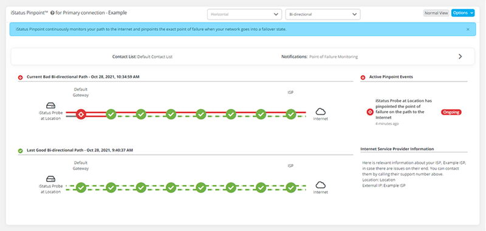486x231 pixels.
Task: Click the sixth hop green check in Current Bad Path
Action: pyautogui.click(x=231, y=114)
